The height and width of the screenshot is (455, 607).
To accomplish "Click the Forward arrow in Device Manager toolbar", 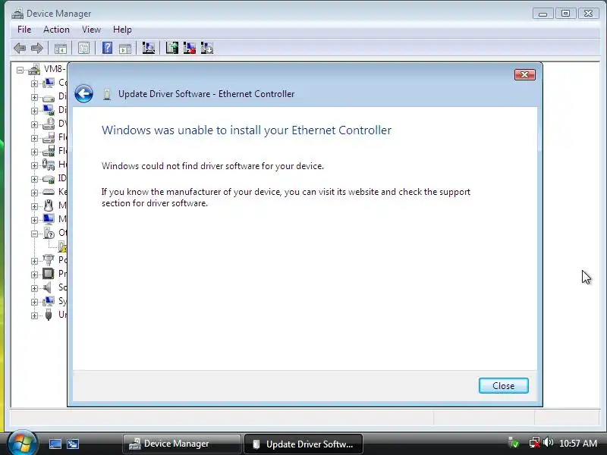I will coord(36,49).
